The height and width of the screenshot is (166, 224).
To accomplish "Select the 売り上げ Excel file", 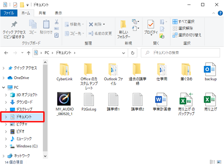I will click(210, 102).
